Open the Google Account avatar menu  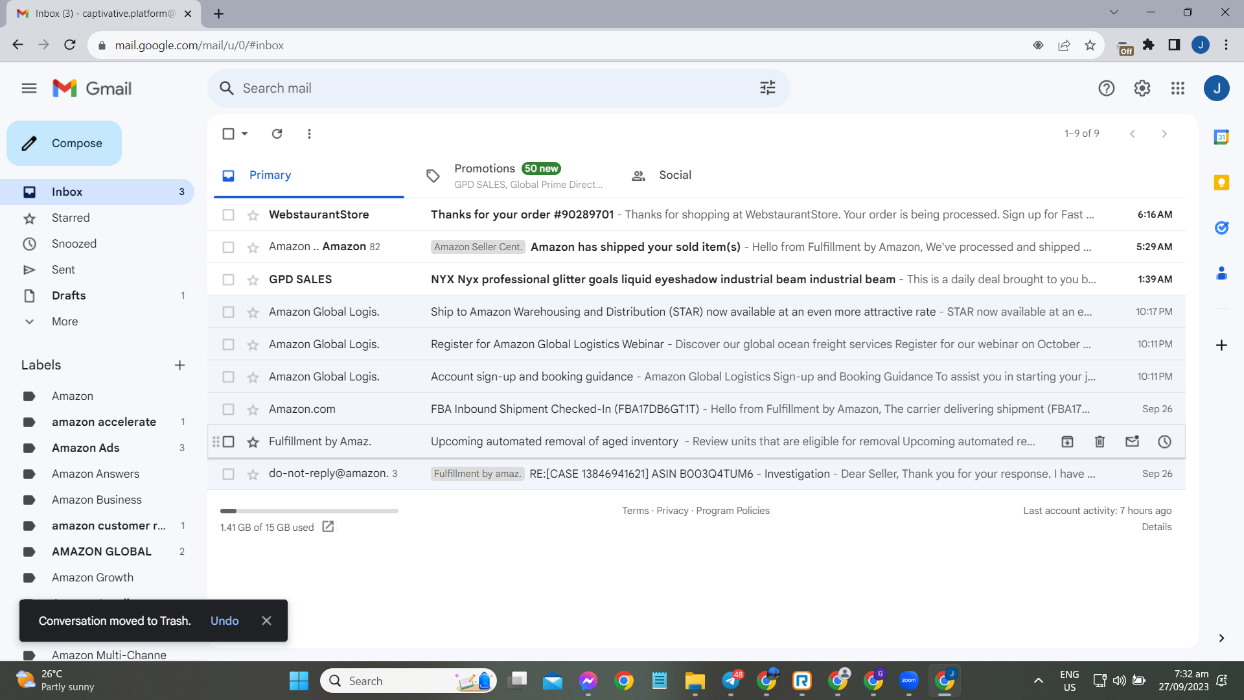(x=1216, y=88)
